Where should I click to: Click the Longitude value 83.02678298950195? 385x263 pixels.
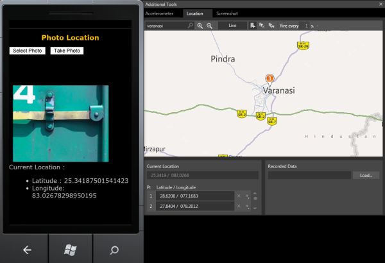pos(64,196)
